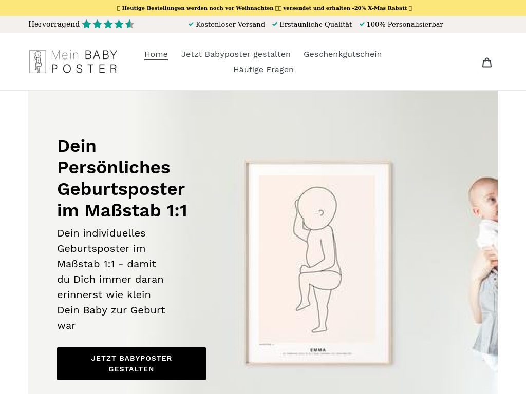This screenshot has height=394, width=526.
Task: Click the 100% Personalisierbar text
Action: (x=405, y=24)
